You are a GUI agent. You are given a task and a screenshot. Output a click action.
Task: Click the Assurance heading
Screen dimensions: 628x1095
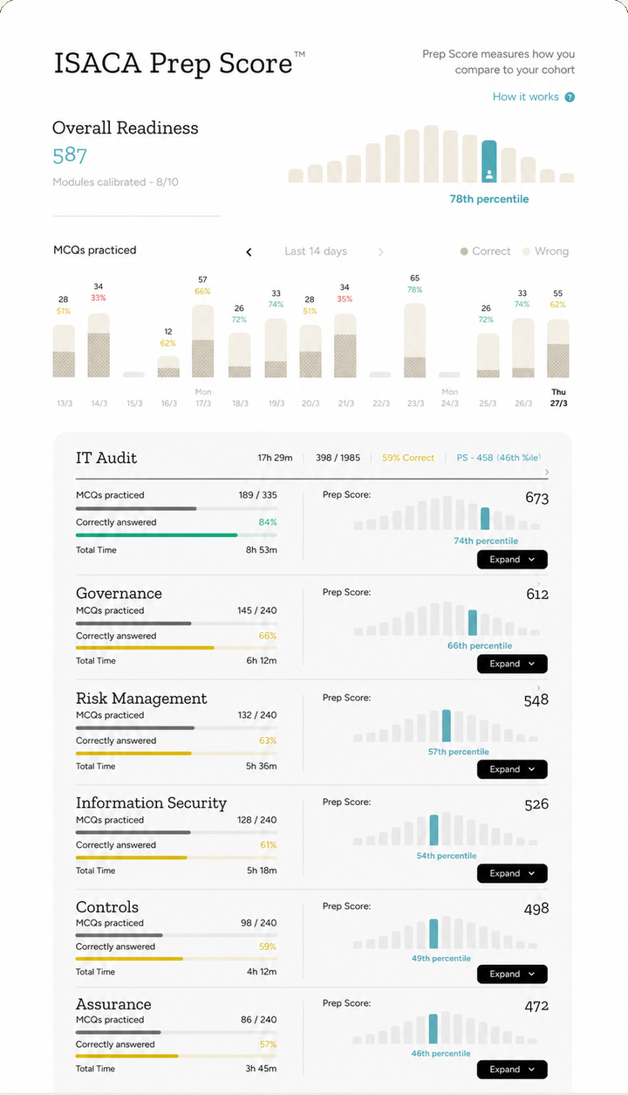(x=113, y=1004)
